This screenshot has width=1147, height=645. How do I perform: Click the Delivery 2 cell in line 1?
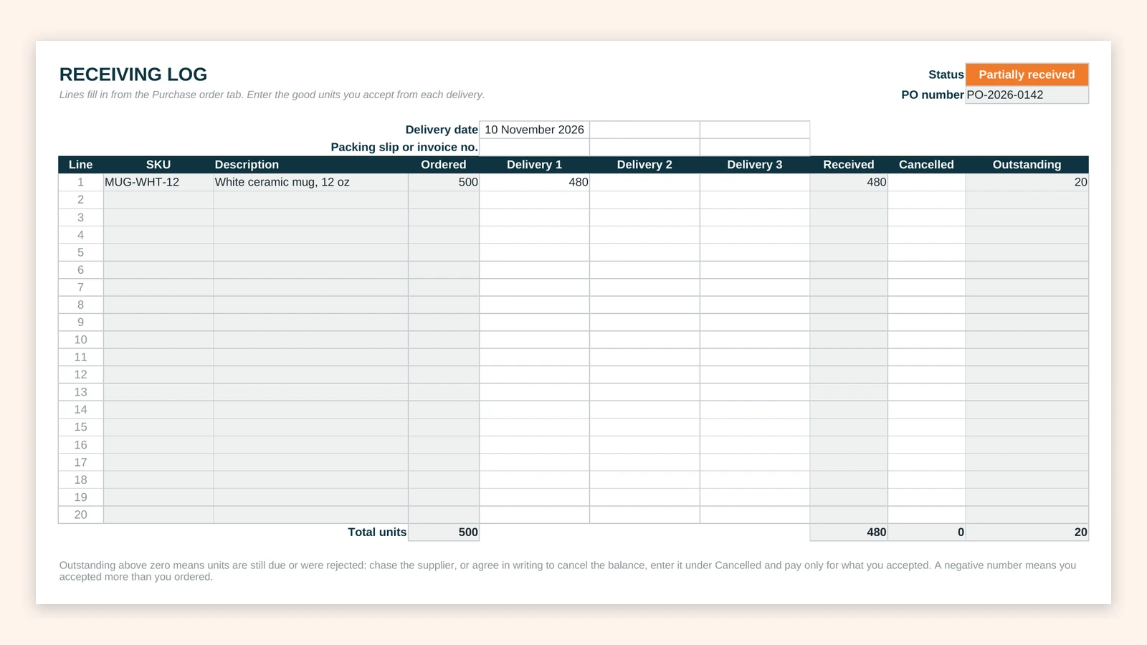644,182
